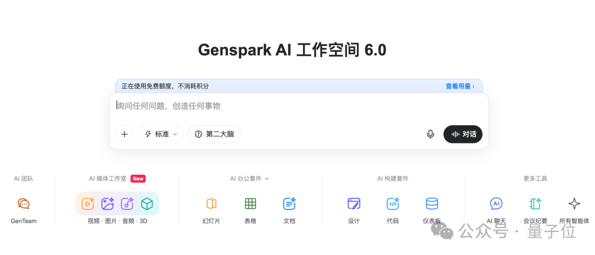Open the 表格 spreadsheet icon
595x255 pixels.
[x=251, y=204]
